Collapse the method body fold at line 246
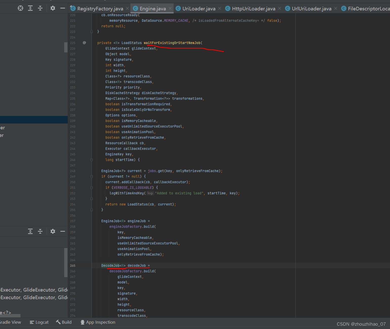Screen dimensions: 390x329 pyautogui.click(x=91, y=160)
